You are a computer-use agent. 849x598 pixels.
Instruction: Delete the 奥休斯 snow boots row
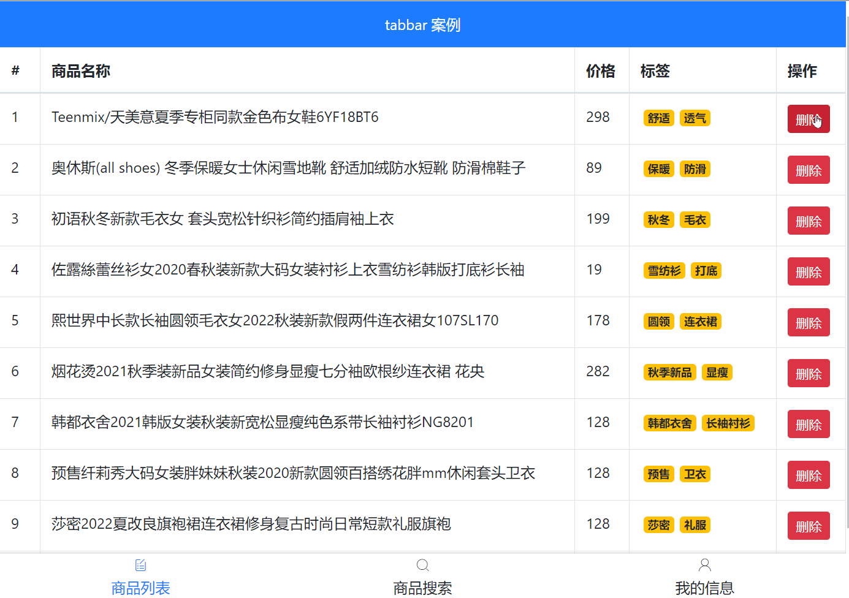click(809, 170)
